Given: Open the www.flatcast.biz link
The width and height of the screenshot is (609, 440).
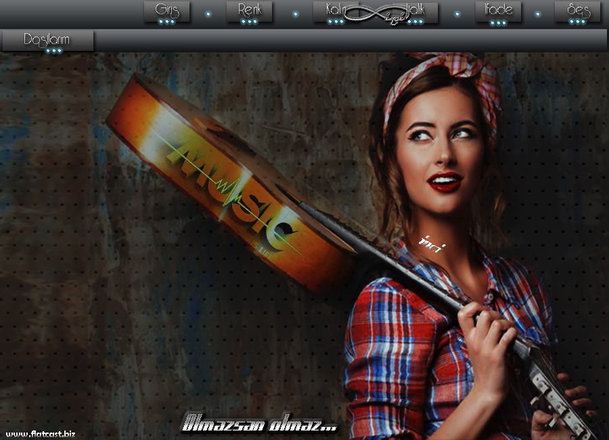Looking at the screenshot, I should pos(41,433).
